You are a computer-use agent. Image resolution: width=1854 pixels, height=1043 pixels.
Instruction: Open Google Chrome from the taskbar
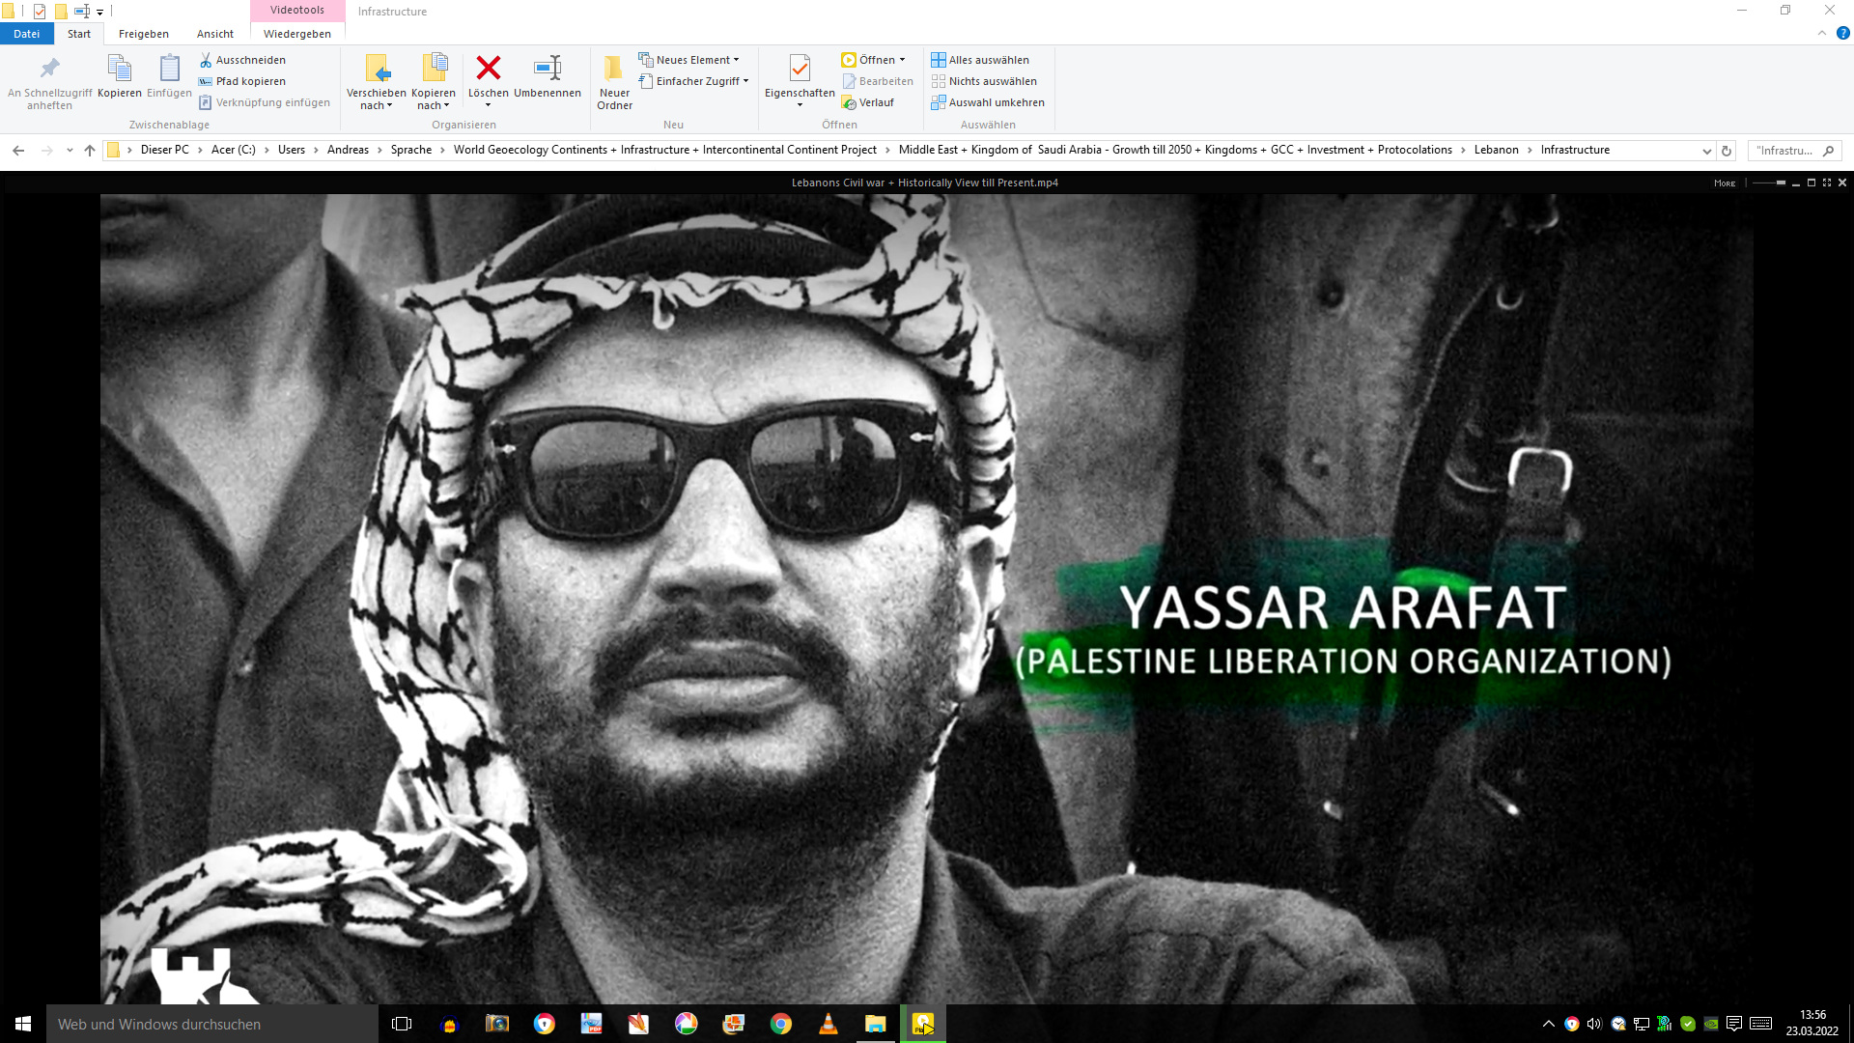pyautogui.click(x=780, y=1024)
